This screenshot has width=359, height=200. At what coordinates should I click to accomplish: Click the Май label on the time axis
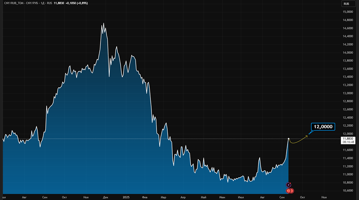click(x=203, y=197)
